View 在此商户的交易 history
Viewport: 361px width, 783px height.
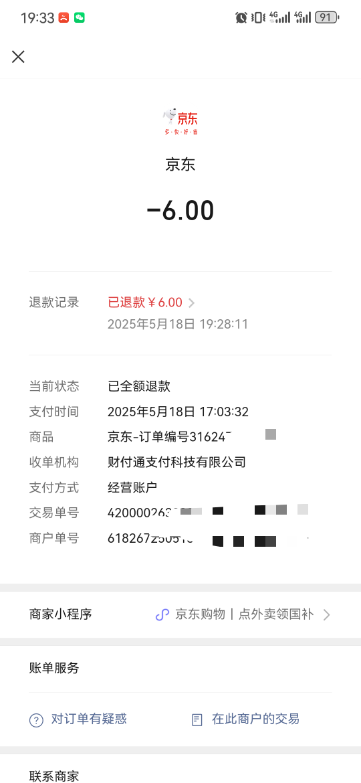click(255, 719)
